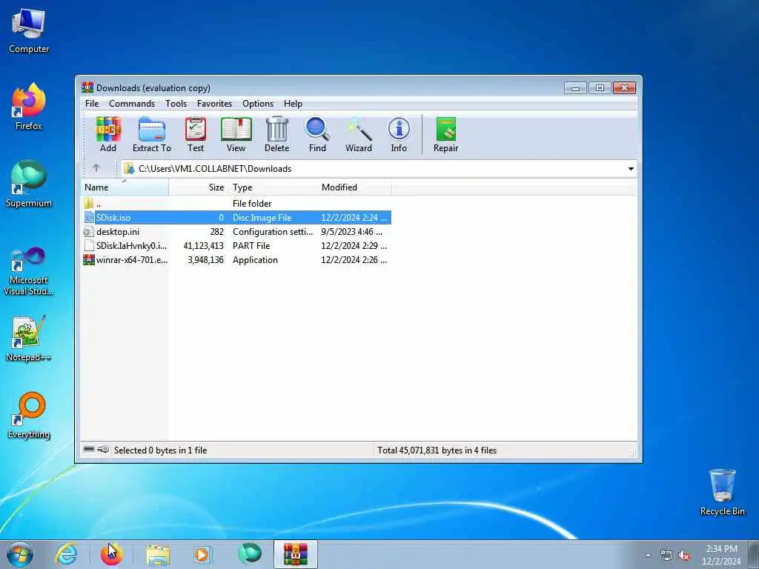This screenshot has width=759, height=569.
Task: Click the Extract To toolbar icon
Action: point(151,135)
